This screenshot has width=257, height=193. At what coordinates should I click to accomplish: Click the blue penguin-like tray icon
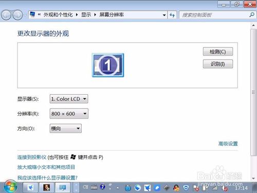coord(128,188)
